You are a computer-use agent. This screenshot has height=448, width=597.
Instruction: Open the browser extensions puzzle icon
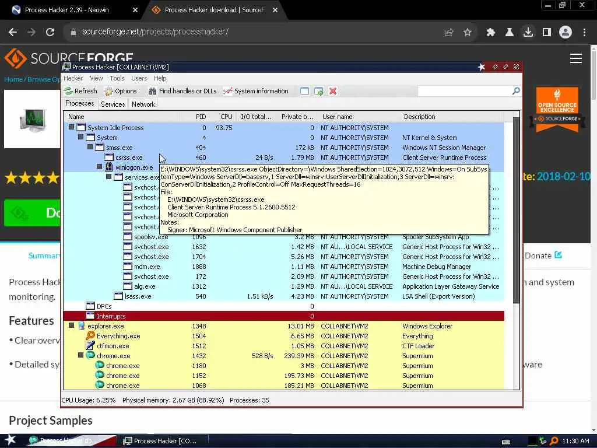[x=491, y=33]
